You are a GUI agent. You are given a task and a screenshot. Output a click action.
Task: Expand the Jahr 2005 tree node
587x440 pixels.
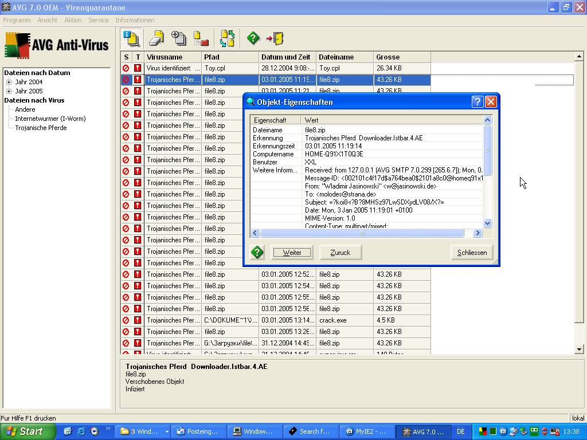pyautogui.click(x=9, y=91)
